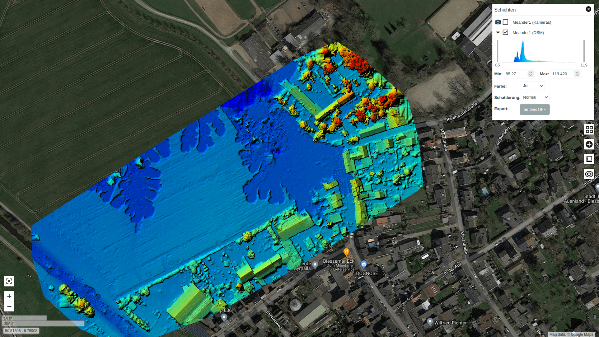599x337 pixels.
Task: Click the add overlay plus icon
Action: click(x=589, y=144)
